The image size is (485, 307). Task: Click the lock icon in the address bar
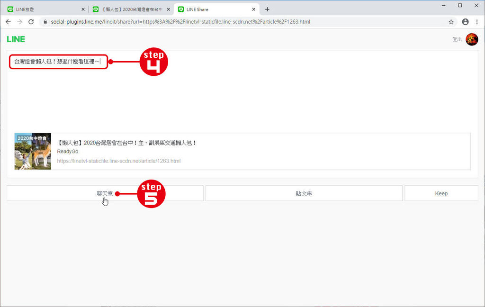pyautogui.click(x=45, y=22)
